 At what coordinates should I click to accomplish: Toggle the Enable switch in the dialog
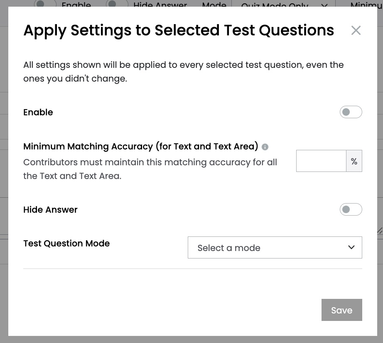351,112
